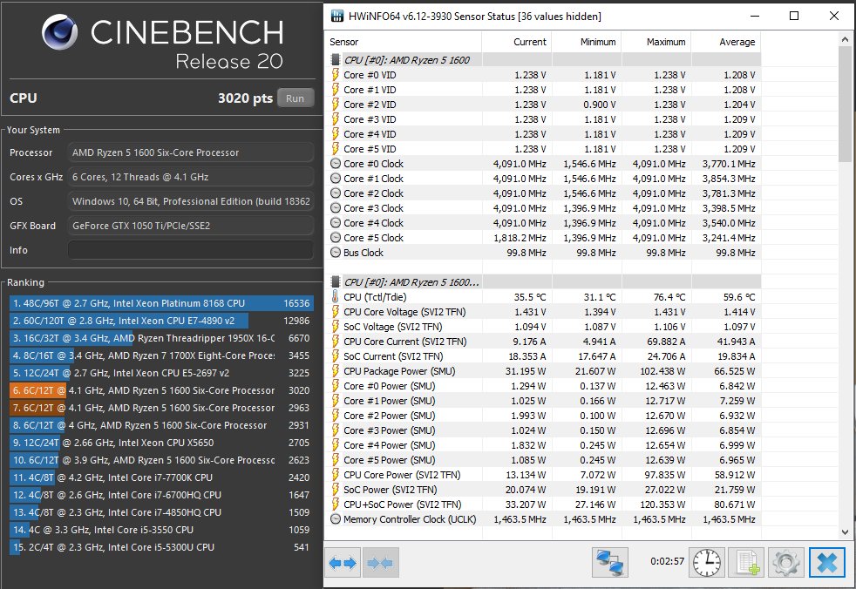Click the Minimum column header
The image size is (856, 589).
coord(587,42)
